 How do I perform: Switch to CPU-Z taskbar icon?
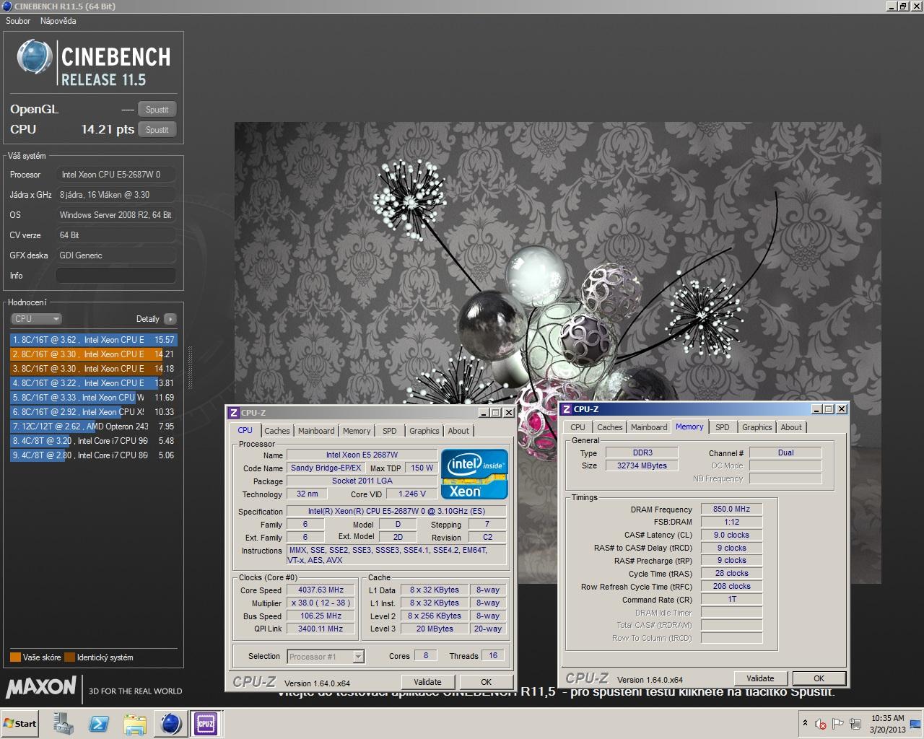pyautogui.click(x=206, y=724)
